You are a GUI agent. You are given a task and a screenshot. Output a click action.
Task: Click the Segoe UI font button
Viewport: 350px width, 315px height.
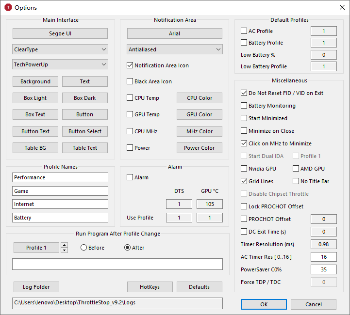pos(60,33)
